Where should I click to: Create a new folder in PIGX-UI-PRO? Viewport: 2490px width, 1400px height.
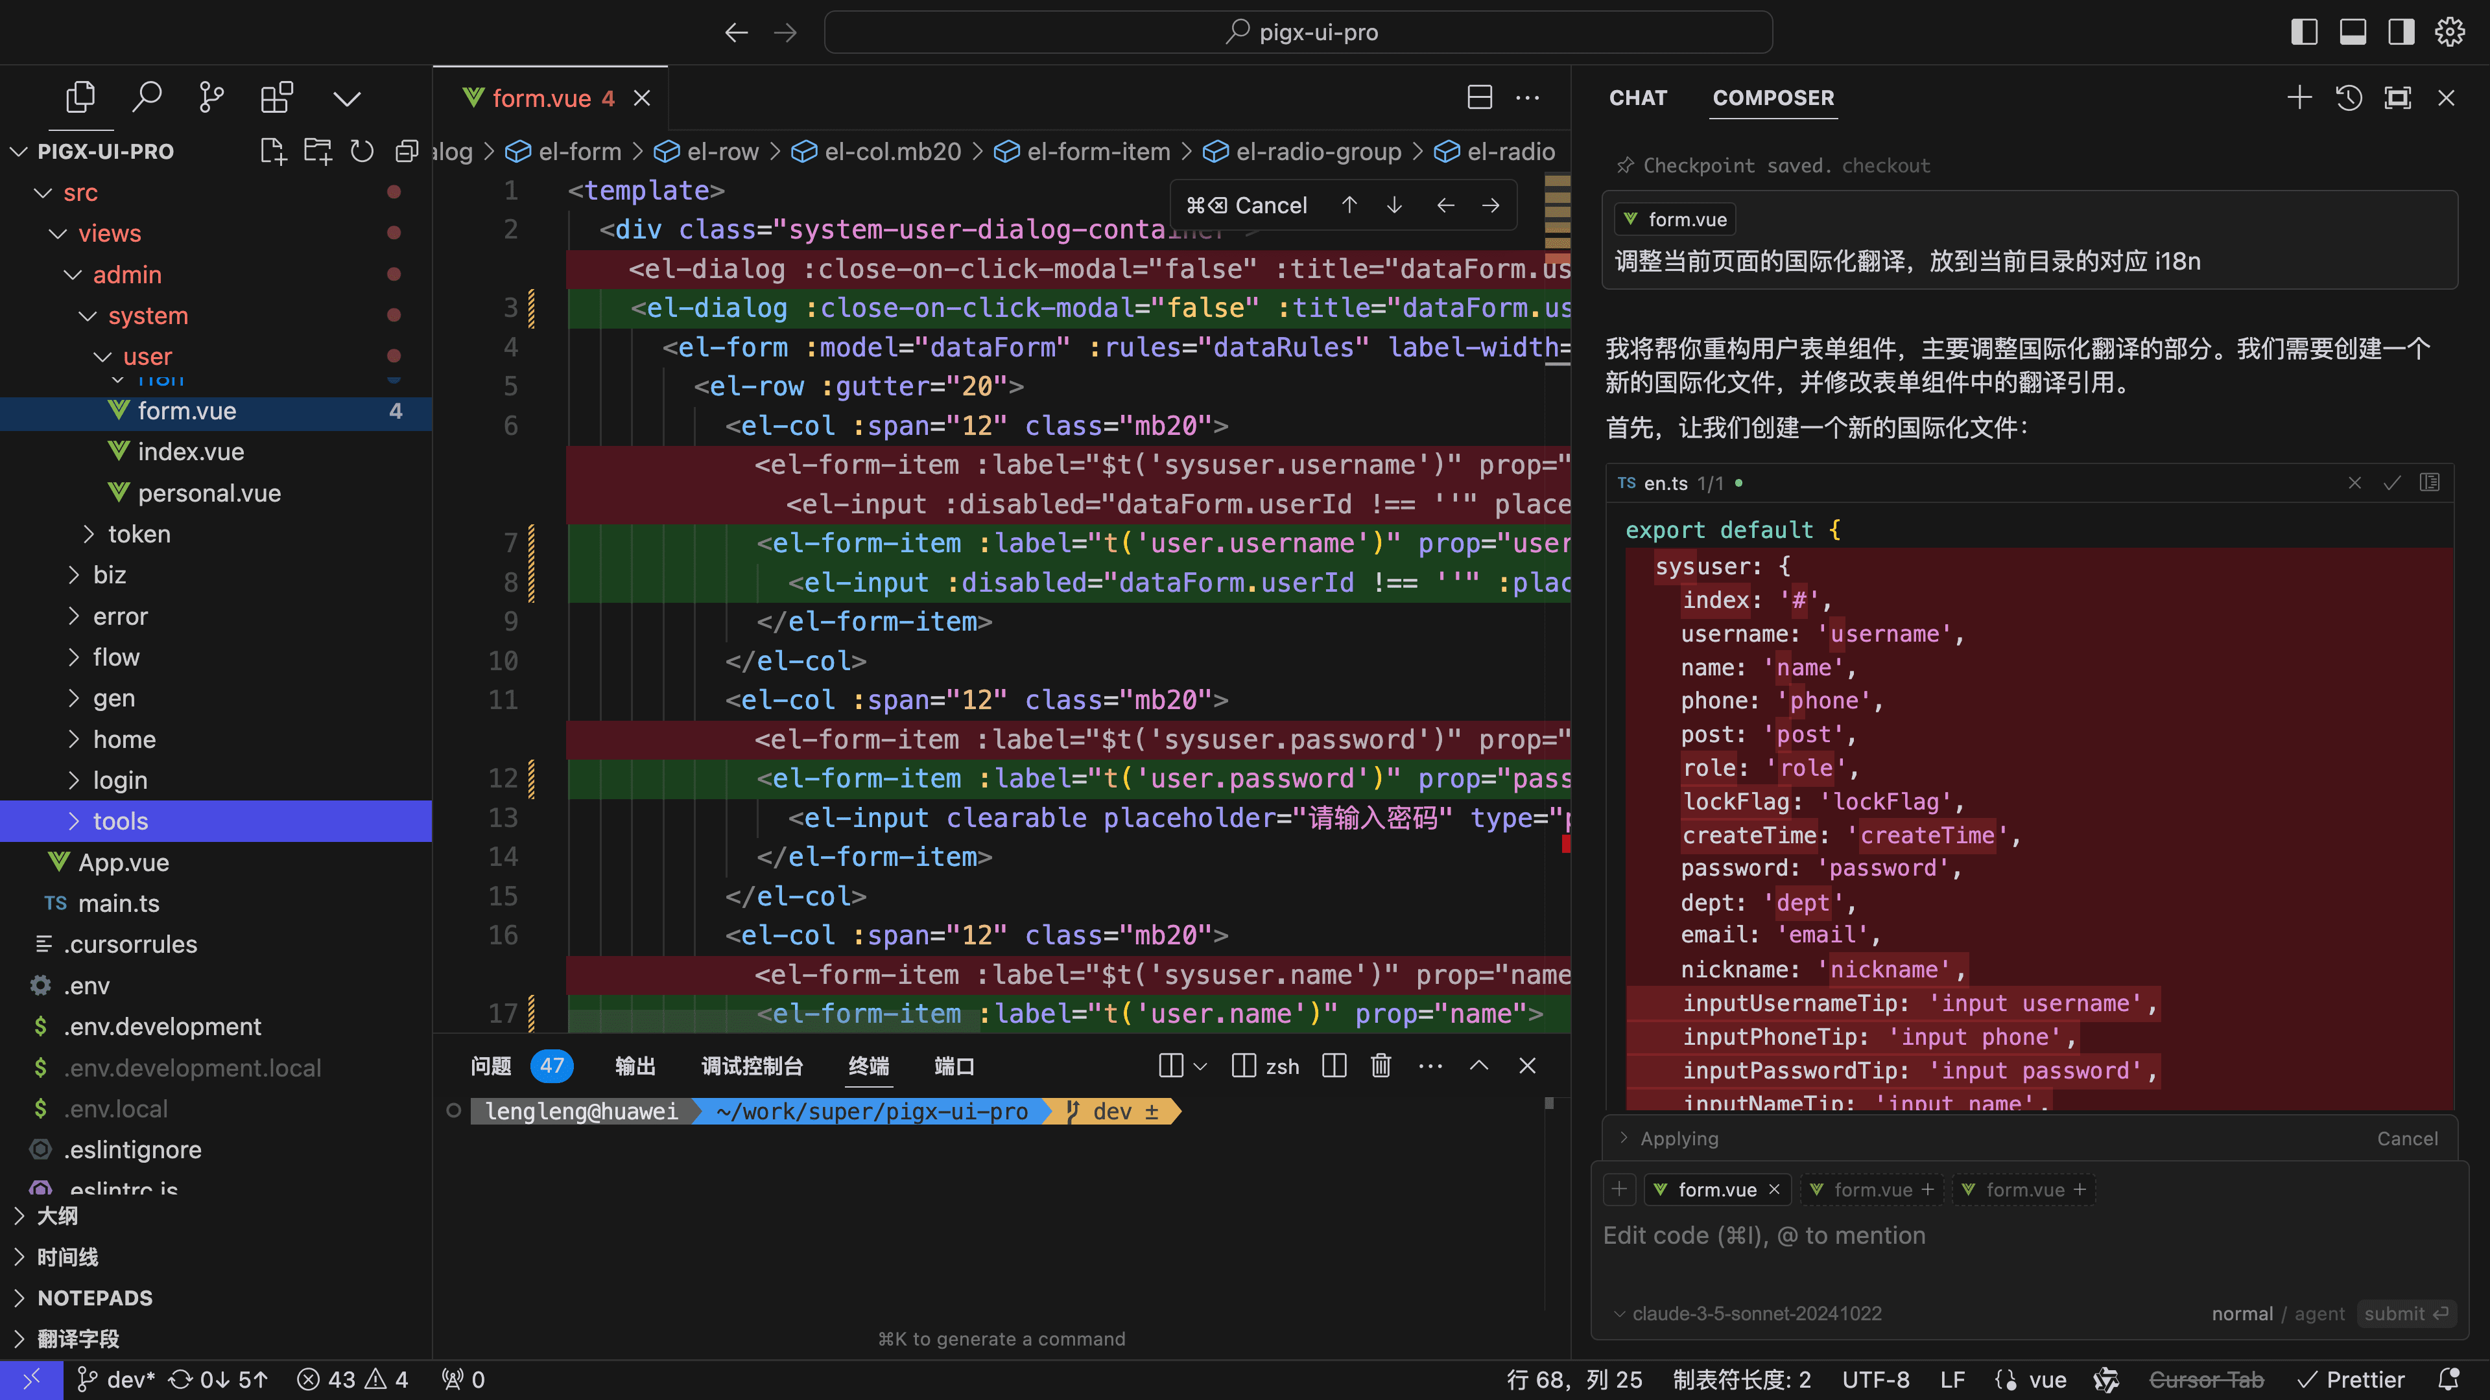click(318, 151)
